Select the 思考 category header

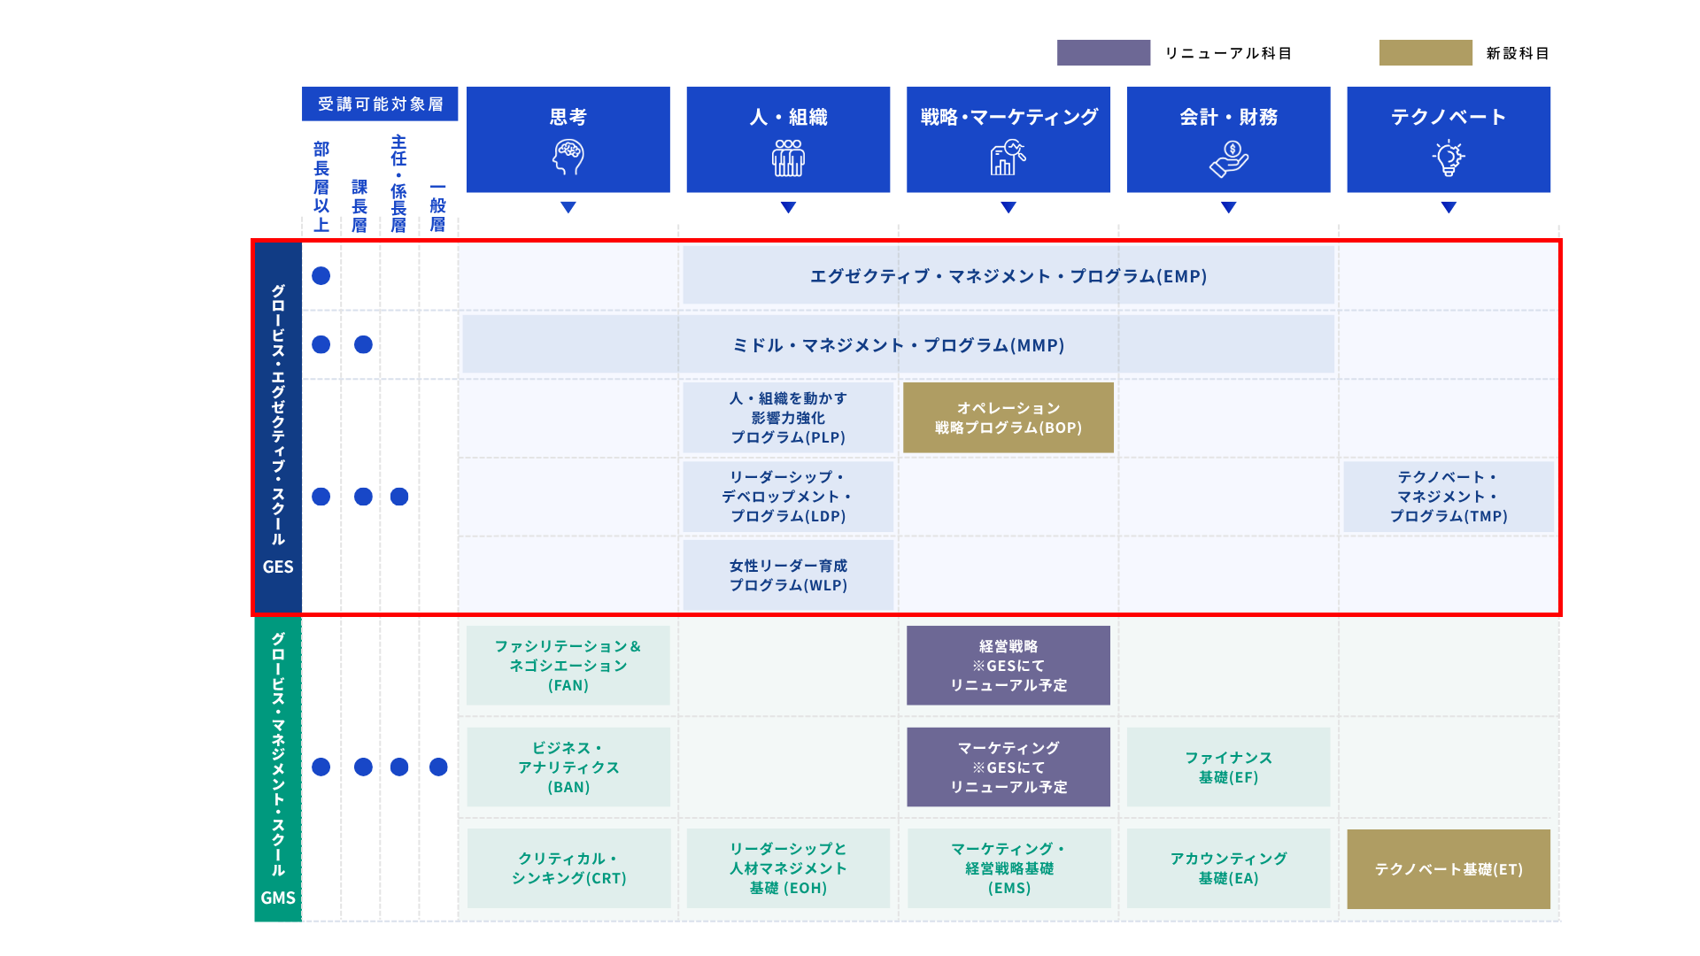568,139
